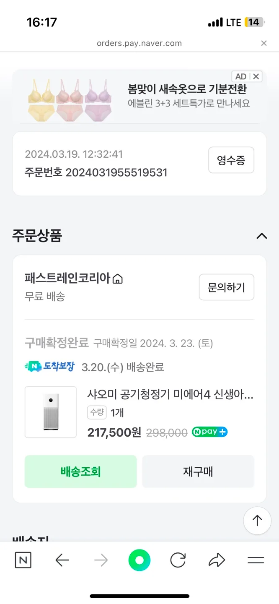Image resolution: width=279 pixels, height=604 pixels.
Task: Open the hamburger menu icon
Action: point(256,560)
